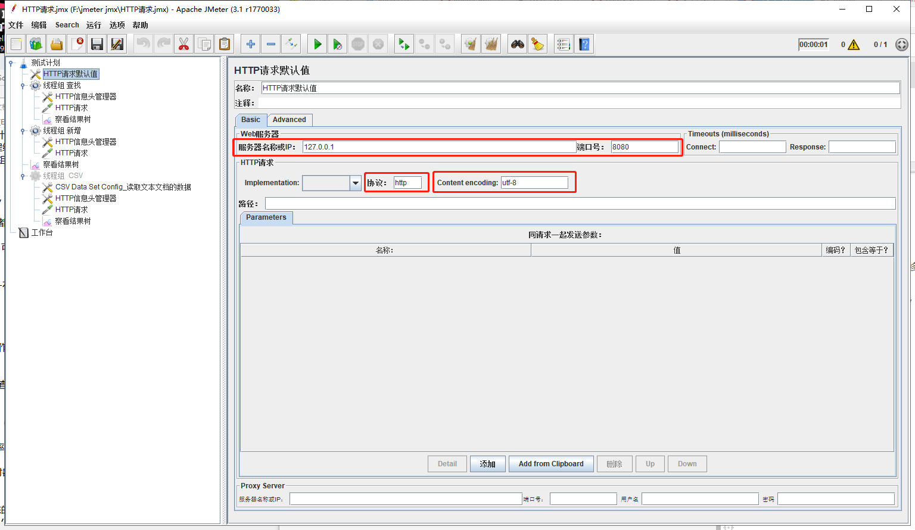915x530 pixels.
Task: Select the Parameters tab
Action: (266, 217)
